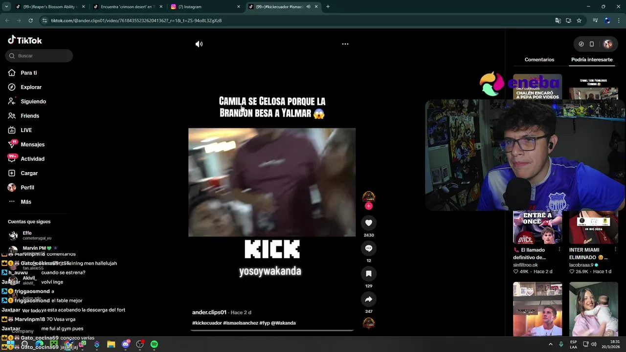This screenshot has height=352, width=626.
Task: Open options for INTER MIAMI ELIMINADO video
Action: (x=615, y=250)
